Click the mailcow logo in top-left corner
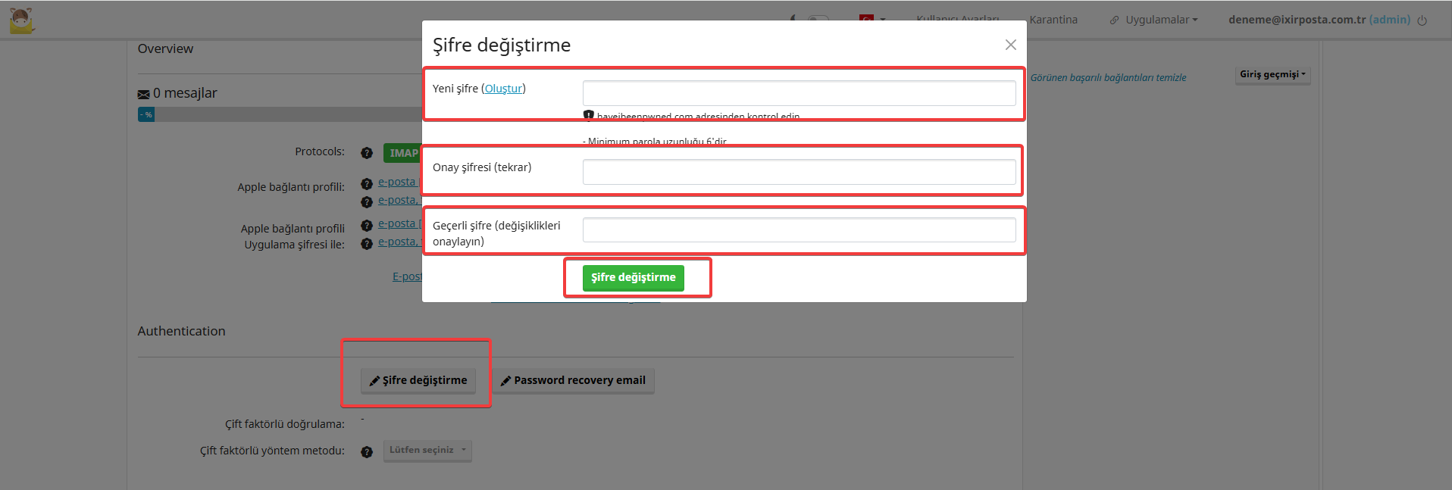Viewport: 1452px width, 490px height. tap(22, 20)
